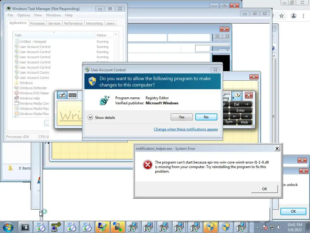
Task: Click the Registry Editor program icon
Action: pyautogui.click(x=104, y=100)
